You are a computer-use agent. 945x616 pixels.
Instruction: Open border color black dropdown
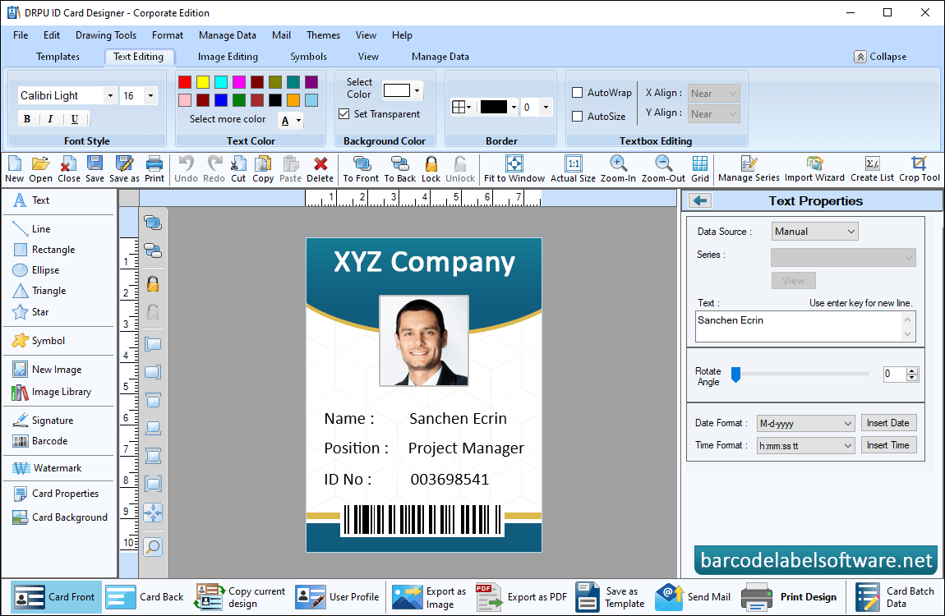[x=514, y=107]
